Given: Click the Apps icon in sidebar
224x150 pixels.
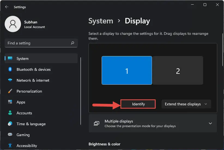Looking at the screenshot, I should tap(10, 102).
